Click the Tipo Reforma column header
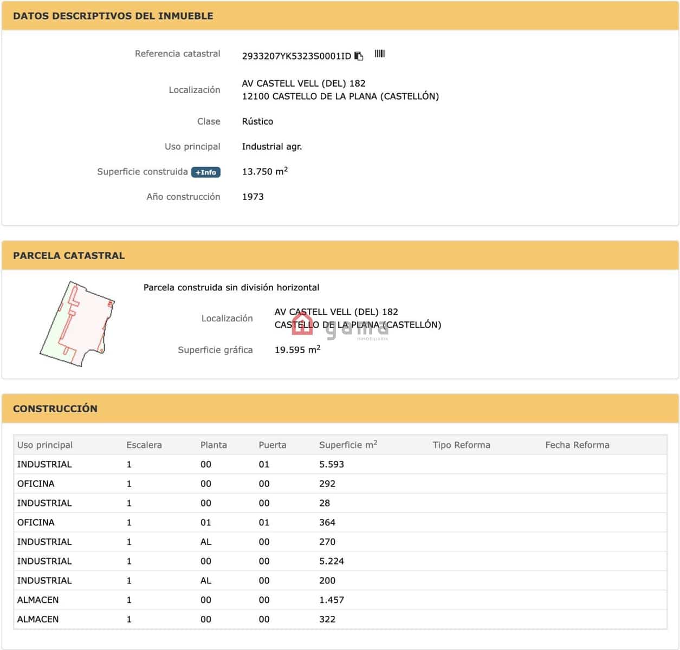This screenshot has height=650, width=680. (461, 445)
